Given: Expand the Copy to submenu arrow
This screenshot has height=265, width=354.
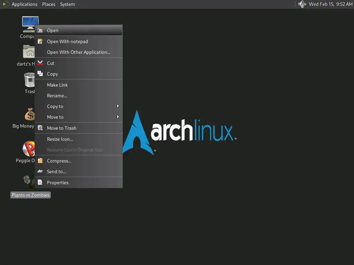Looking at the screenshot, I should tap(118, 106).
